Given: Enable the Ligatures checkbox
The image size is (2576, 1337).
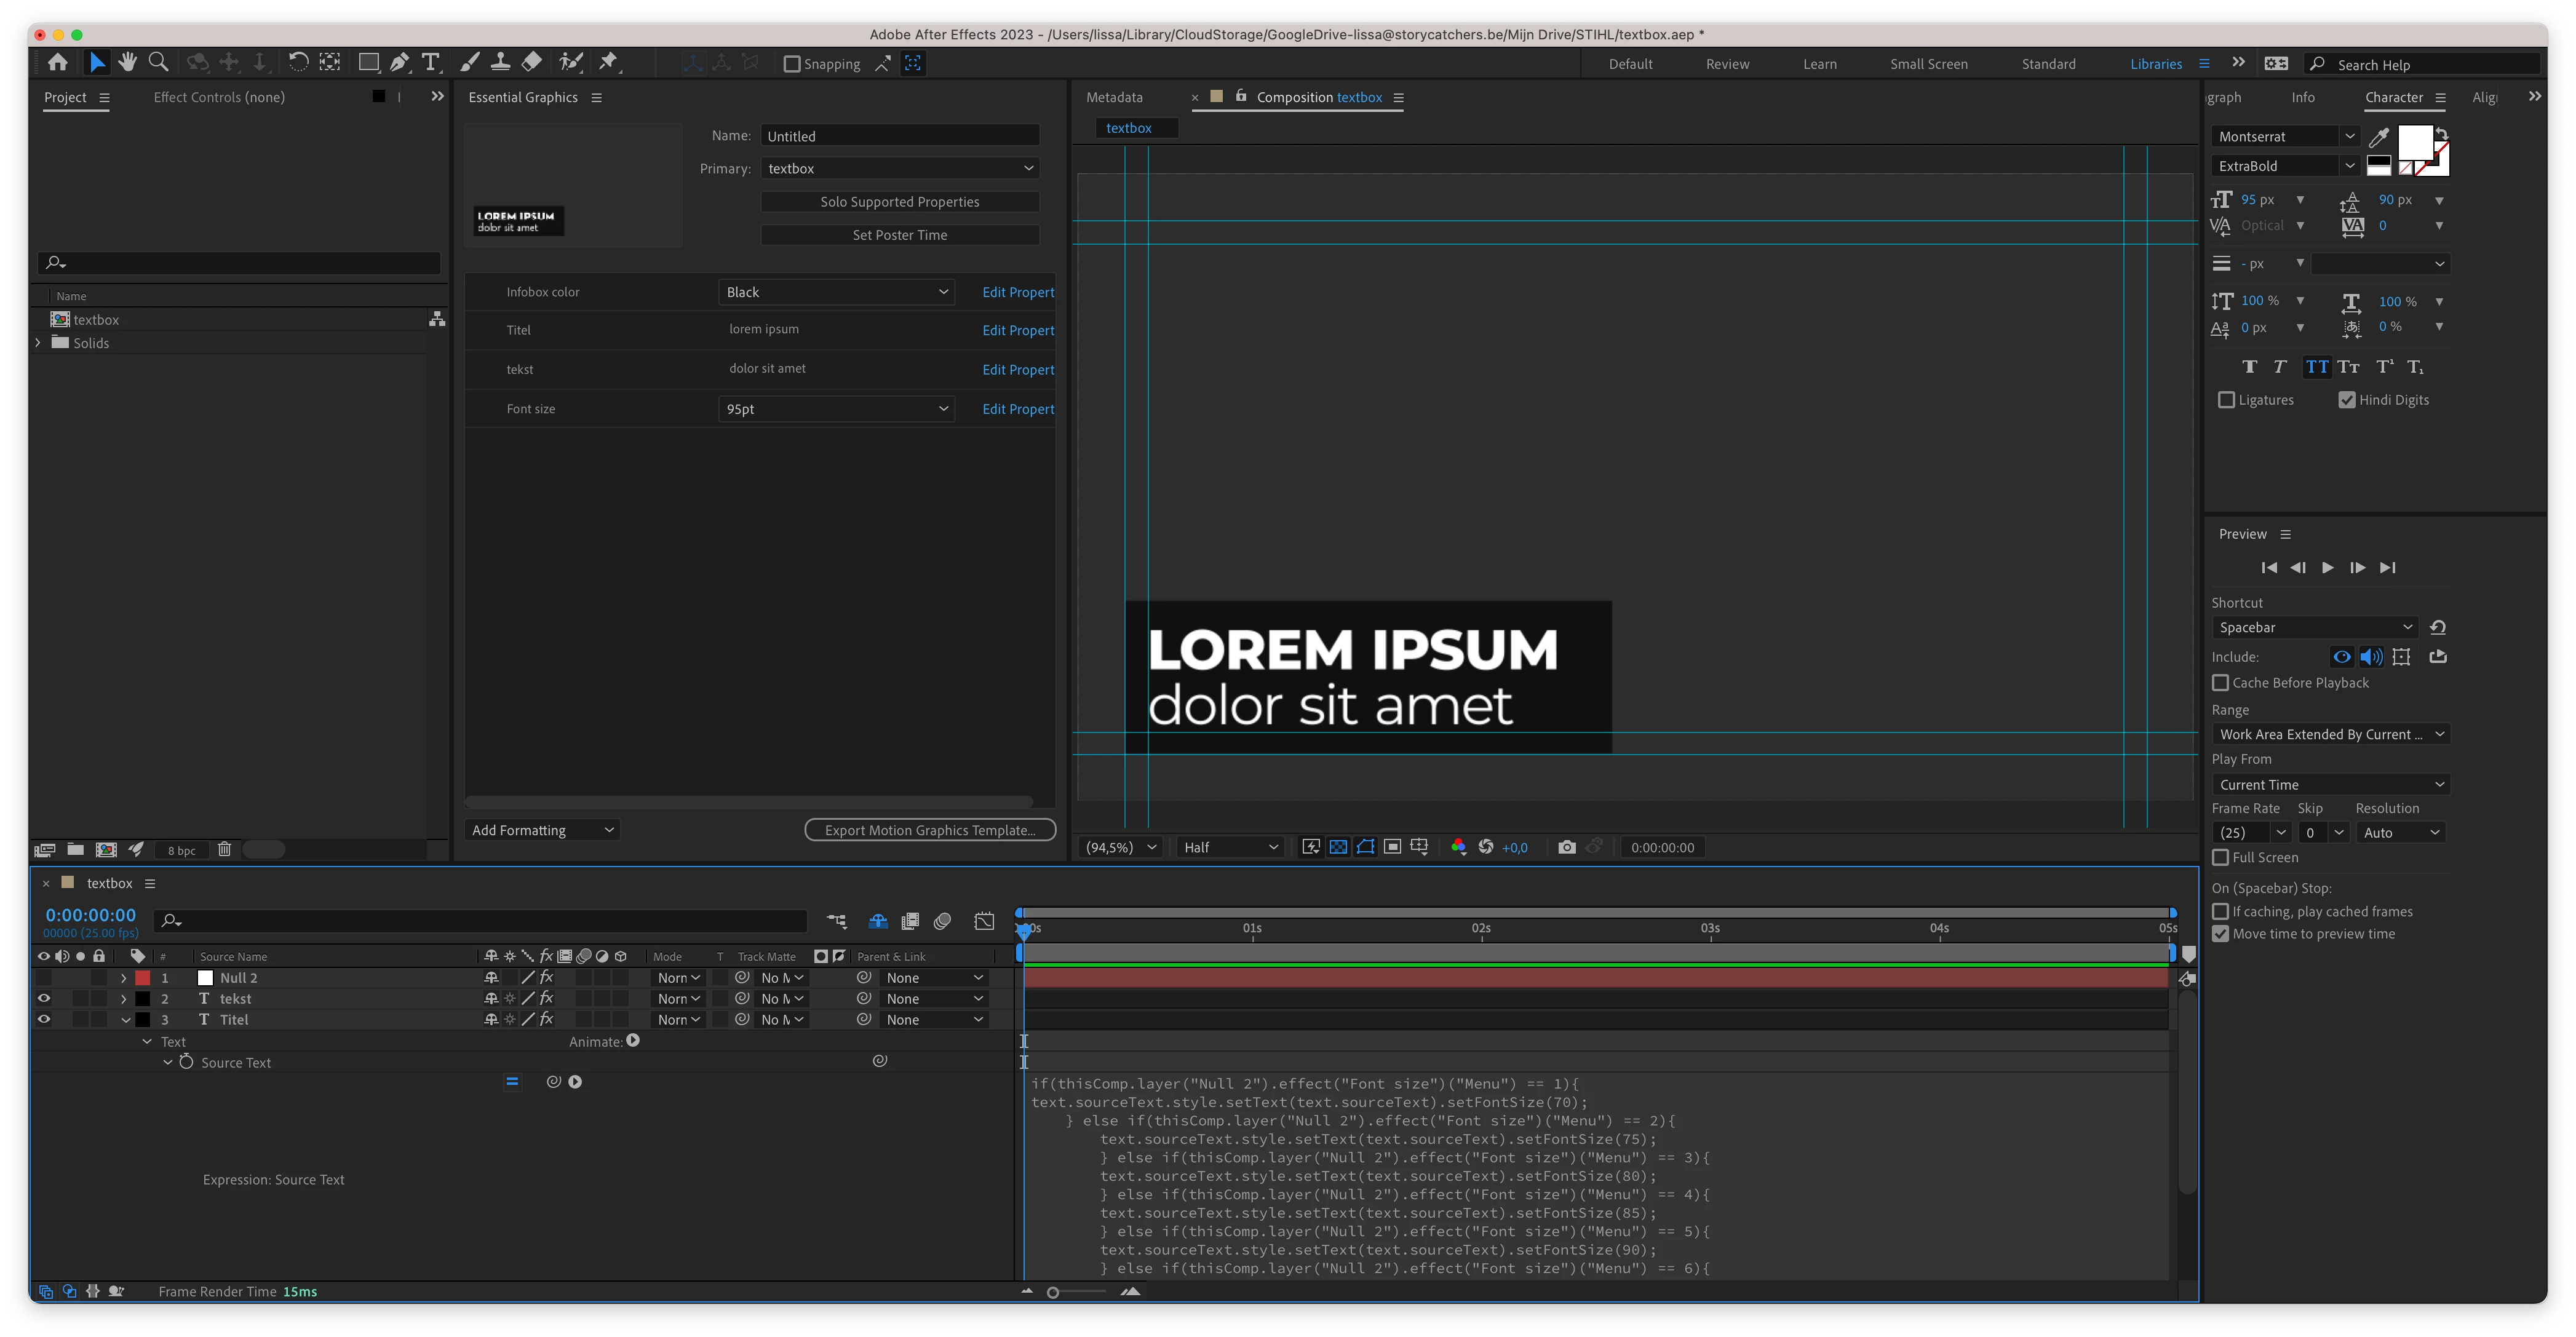Looking at the screenshot, I should [2226, 400].
